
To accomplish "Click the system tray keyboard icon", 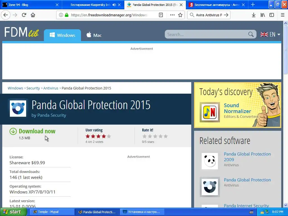I will pos(251,212).
